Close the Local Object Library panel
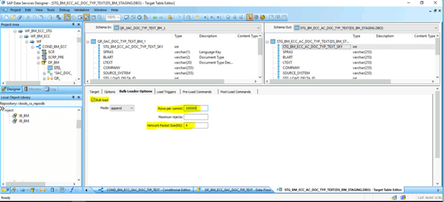The width and height of the screenshot is (444, 202). pyautogui.click(x=79, y=97)
